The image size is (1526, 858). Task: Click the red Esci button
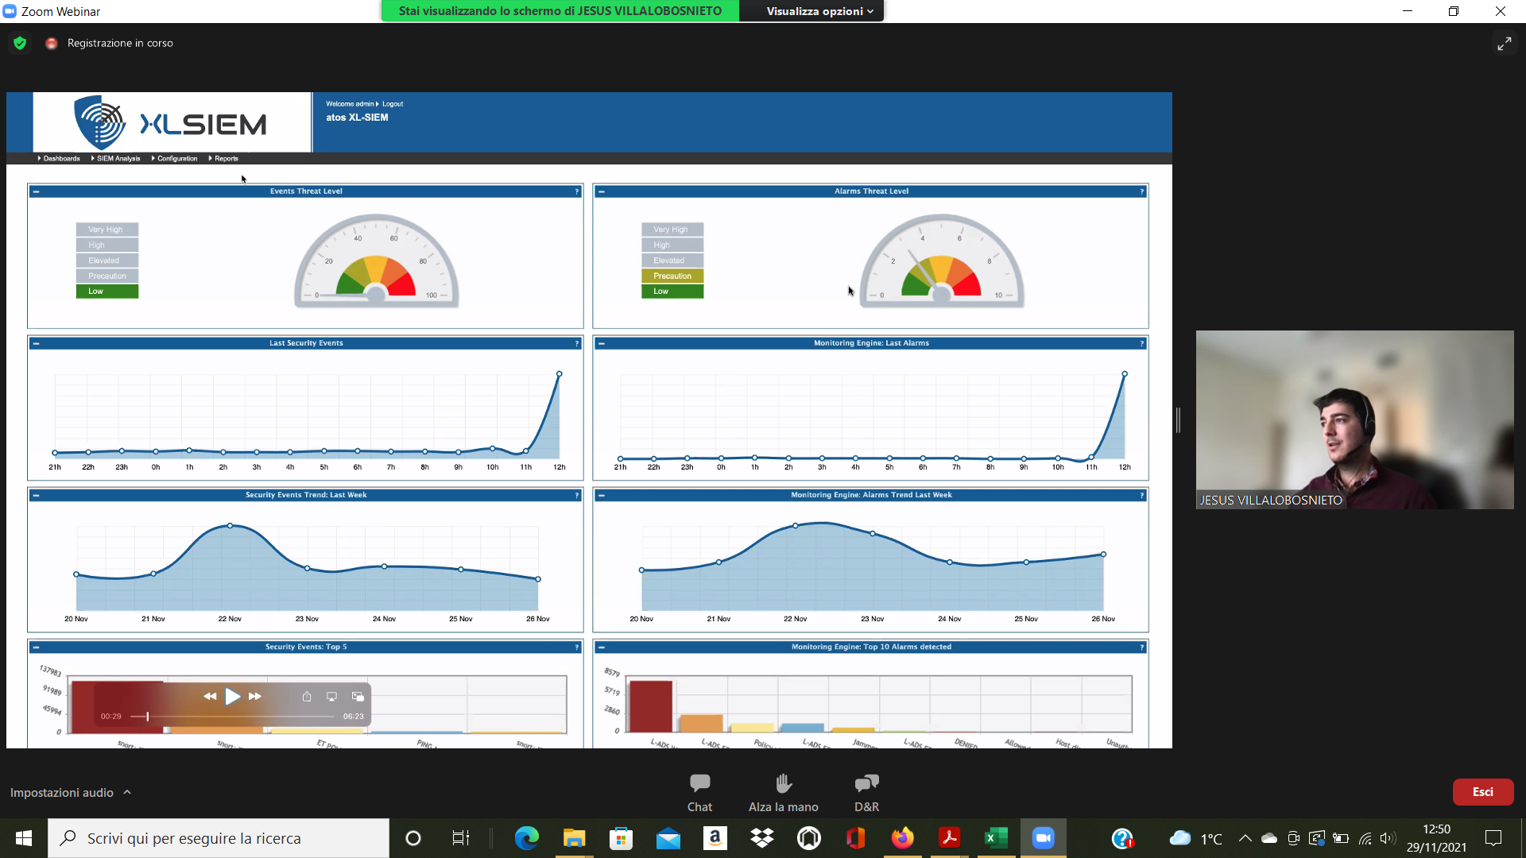pyautogui.click(x=1482, y=791)
